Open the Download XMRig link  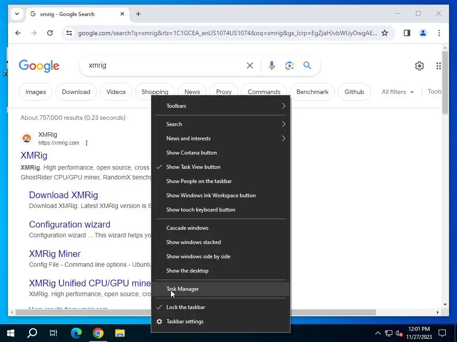pos(63,195)
